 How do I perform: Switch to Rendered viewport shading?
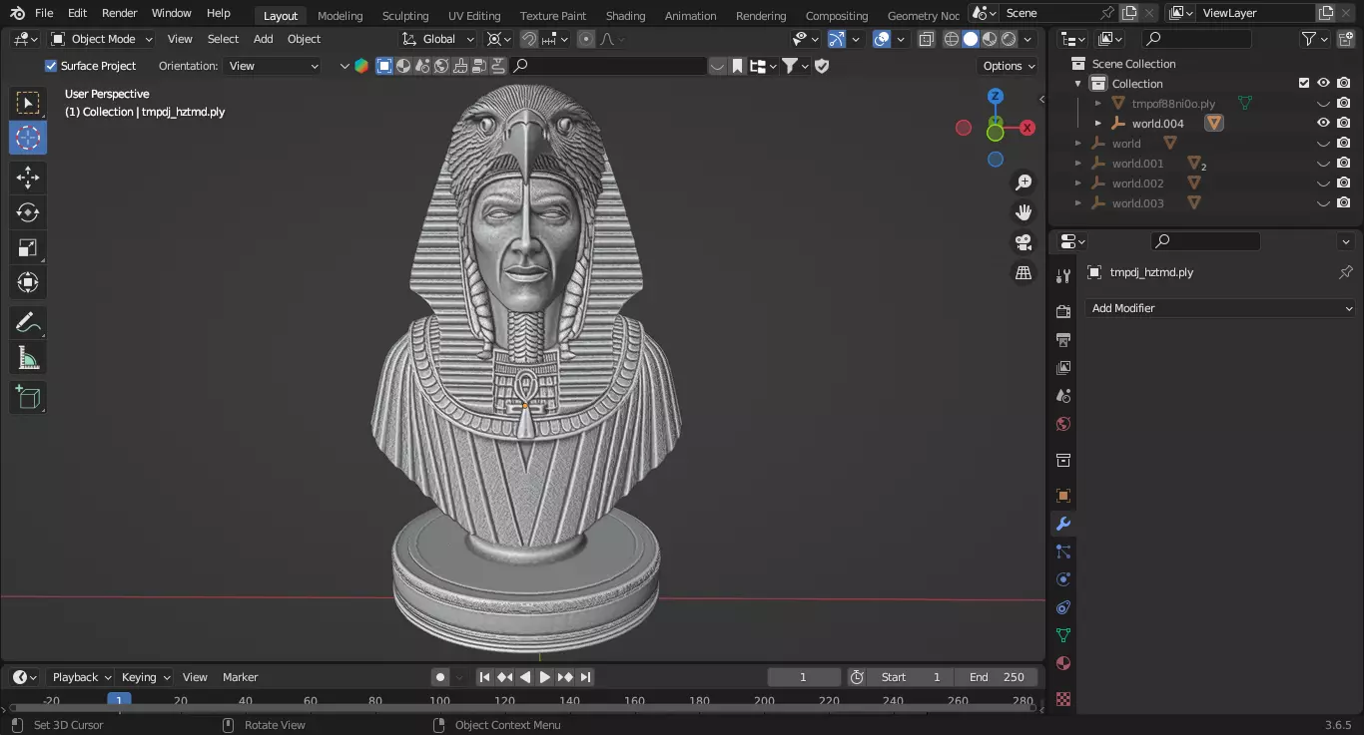tap(1009, 39)
